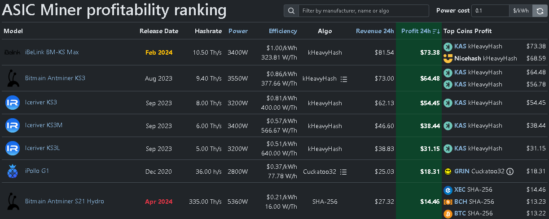
Task: Click the power cost input field
Action: coord(490,11)
